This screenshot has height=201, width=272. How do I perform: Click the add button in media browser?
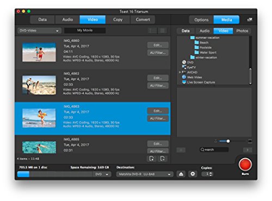181,150
